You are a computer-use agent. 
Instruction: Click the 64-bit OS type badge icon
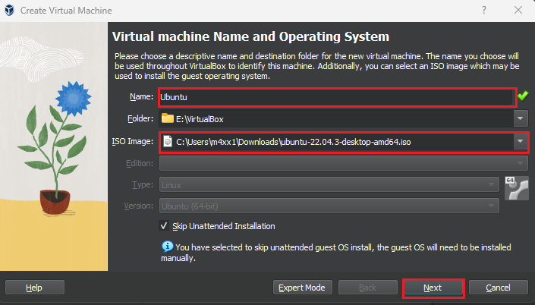pos(517,188)
